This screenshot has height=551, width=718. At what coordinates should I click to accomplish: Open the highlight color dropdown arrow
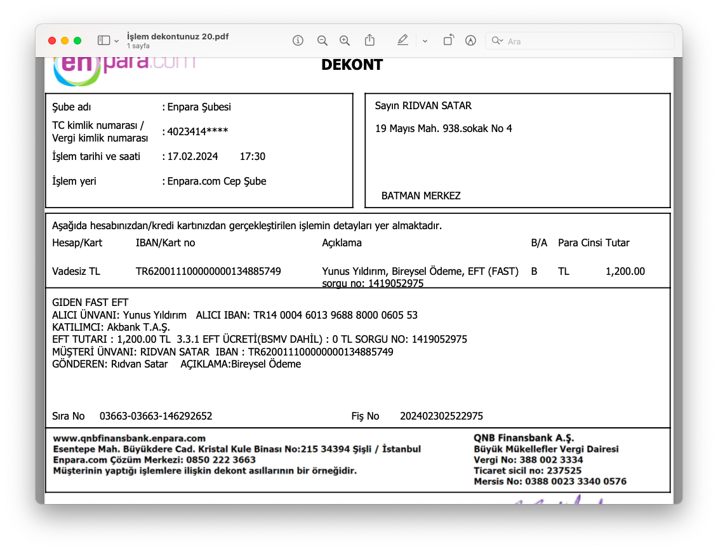pos(425,41)
